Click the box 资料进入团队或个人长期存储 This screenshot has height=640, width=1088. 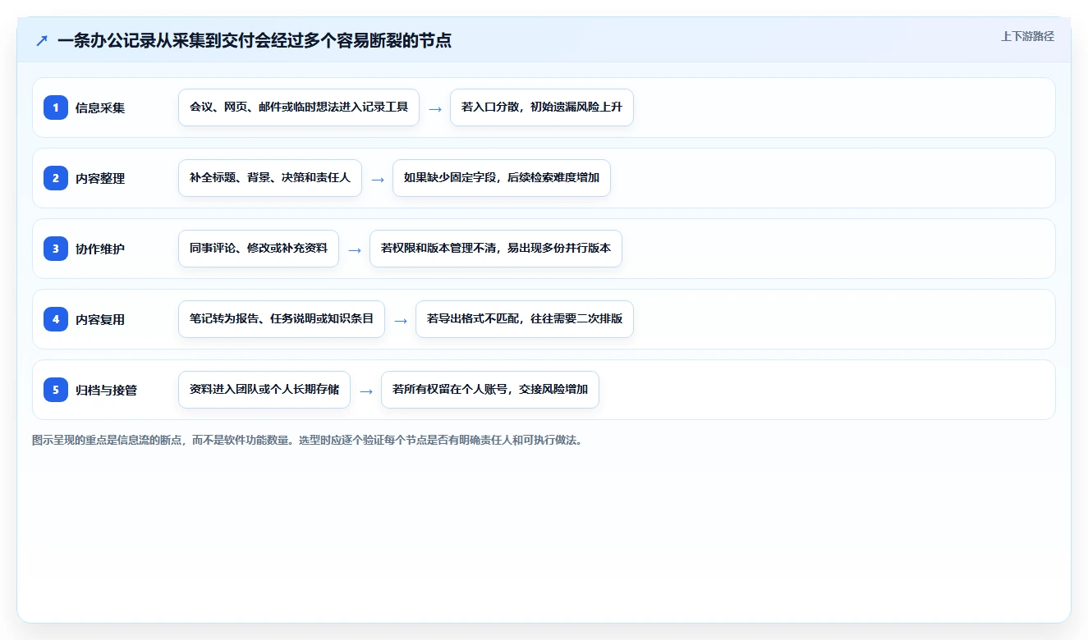(x=264, y=389)
